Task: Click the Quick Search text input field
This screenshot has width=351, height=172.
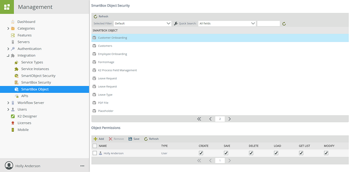Action: pos(269,24)
